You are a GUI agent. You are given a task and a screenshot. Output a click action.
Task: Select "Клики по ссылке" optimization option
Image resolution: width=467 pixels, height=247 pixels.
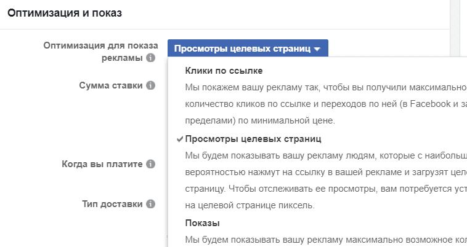point(224,70)
